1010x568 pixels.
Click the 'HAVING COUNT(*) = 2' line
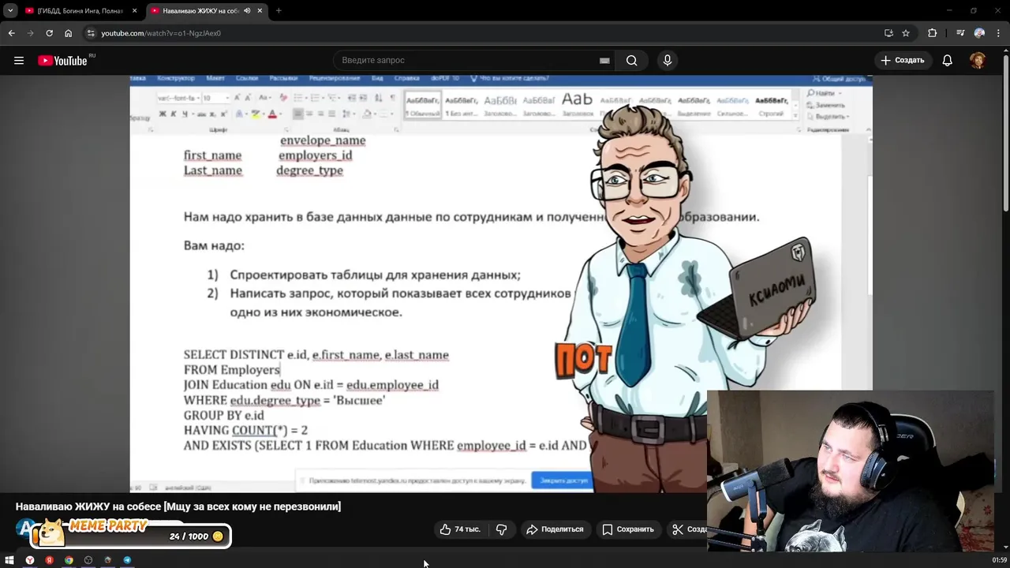click(x=245, y=430)
